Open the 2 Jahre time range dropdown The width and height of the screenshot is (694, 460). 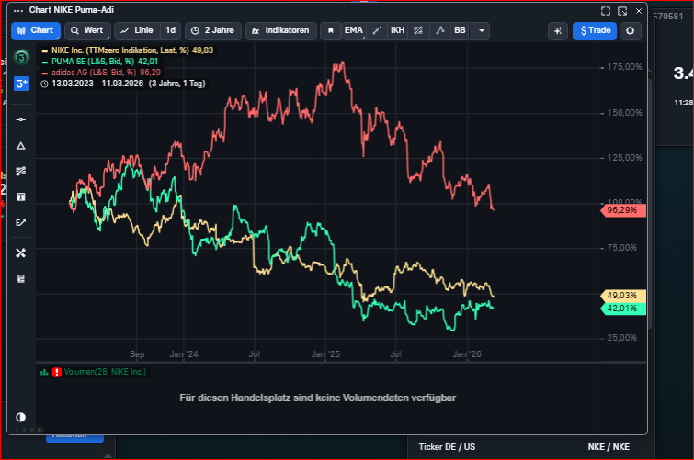pos(211,30)
